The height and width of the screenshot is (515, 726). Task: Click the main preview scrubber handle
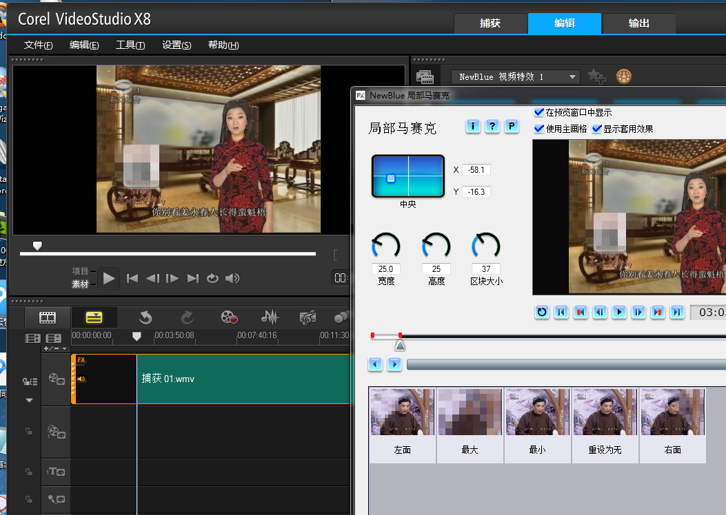pyautogui.click(x=37, y=246)
